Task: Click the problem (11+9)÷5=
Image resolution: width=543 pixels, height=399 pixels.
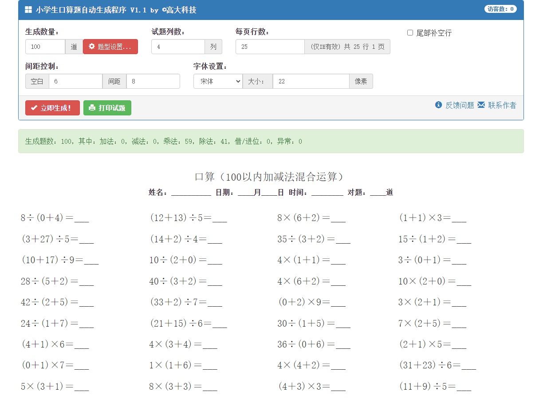Action: [x=435, y=387]
